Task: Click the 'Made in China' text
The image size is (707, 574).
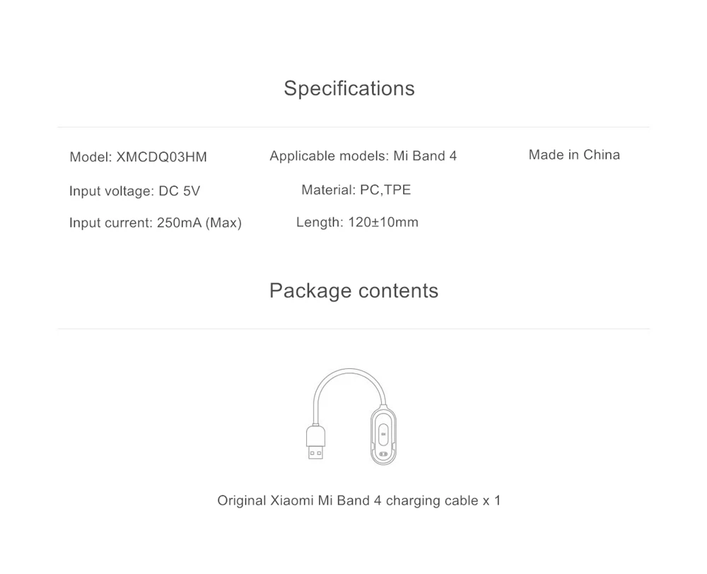Action: (x=574, y=155)
